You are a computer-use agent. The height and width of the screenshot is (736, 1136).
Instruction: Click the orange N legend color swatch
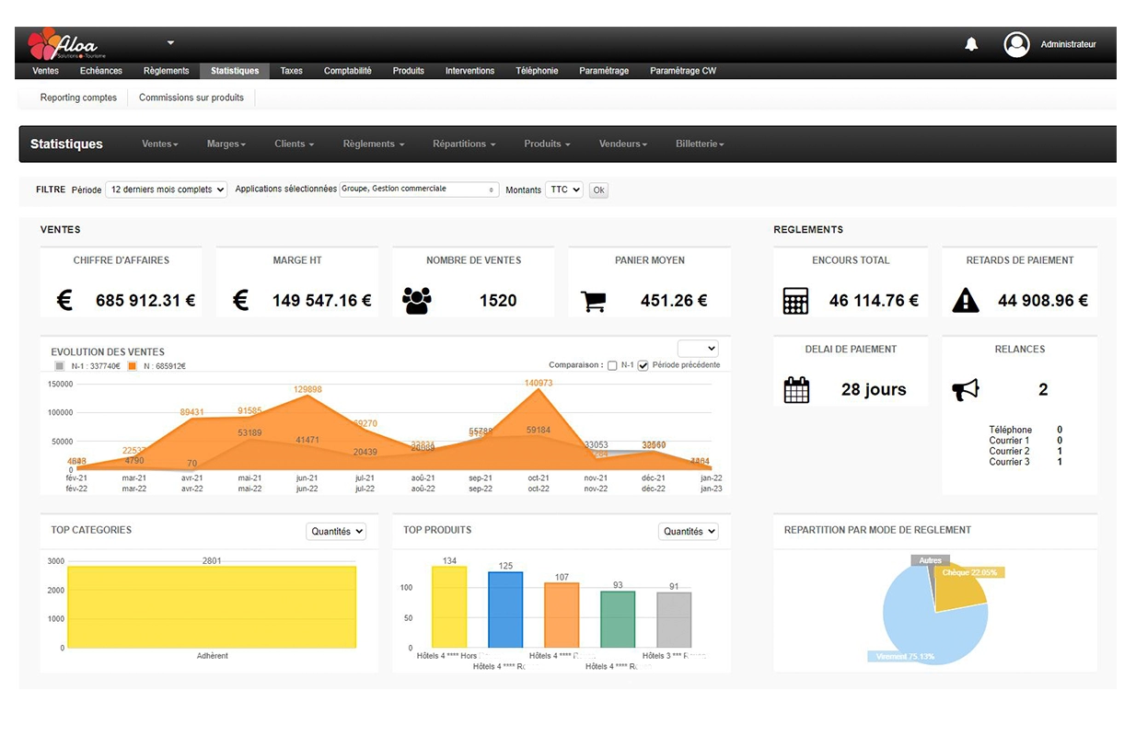coord(133,366)
